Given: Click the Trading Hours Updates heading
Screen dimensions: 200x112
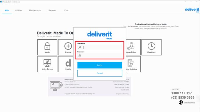Looking at the screenshot, I should 151,24.
